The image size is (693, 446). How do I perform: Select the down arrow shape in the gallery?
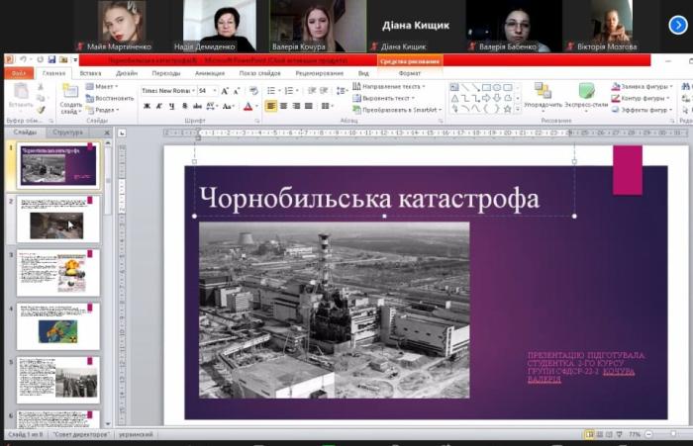497,98
